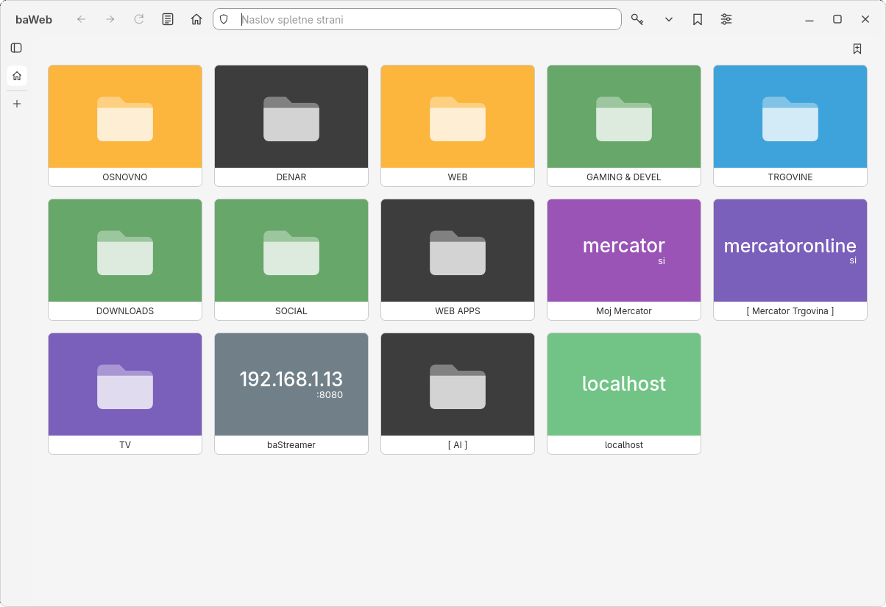The image size is (886, 607).
Task: Open the TRGOVINE folder
Action: point(790,126)
